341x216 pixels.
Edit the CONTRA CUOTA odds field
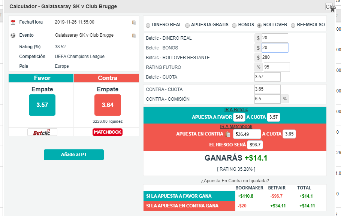[x=268, y=89]
